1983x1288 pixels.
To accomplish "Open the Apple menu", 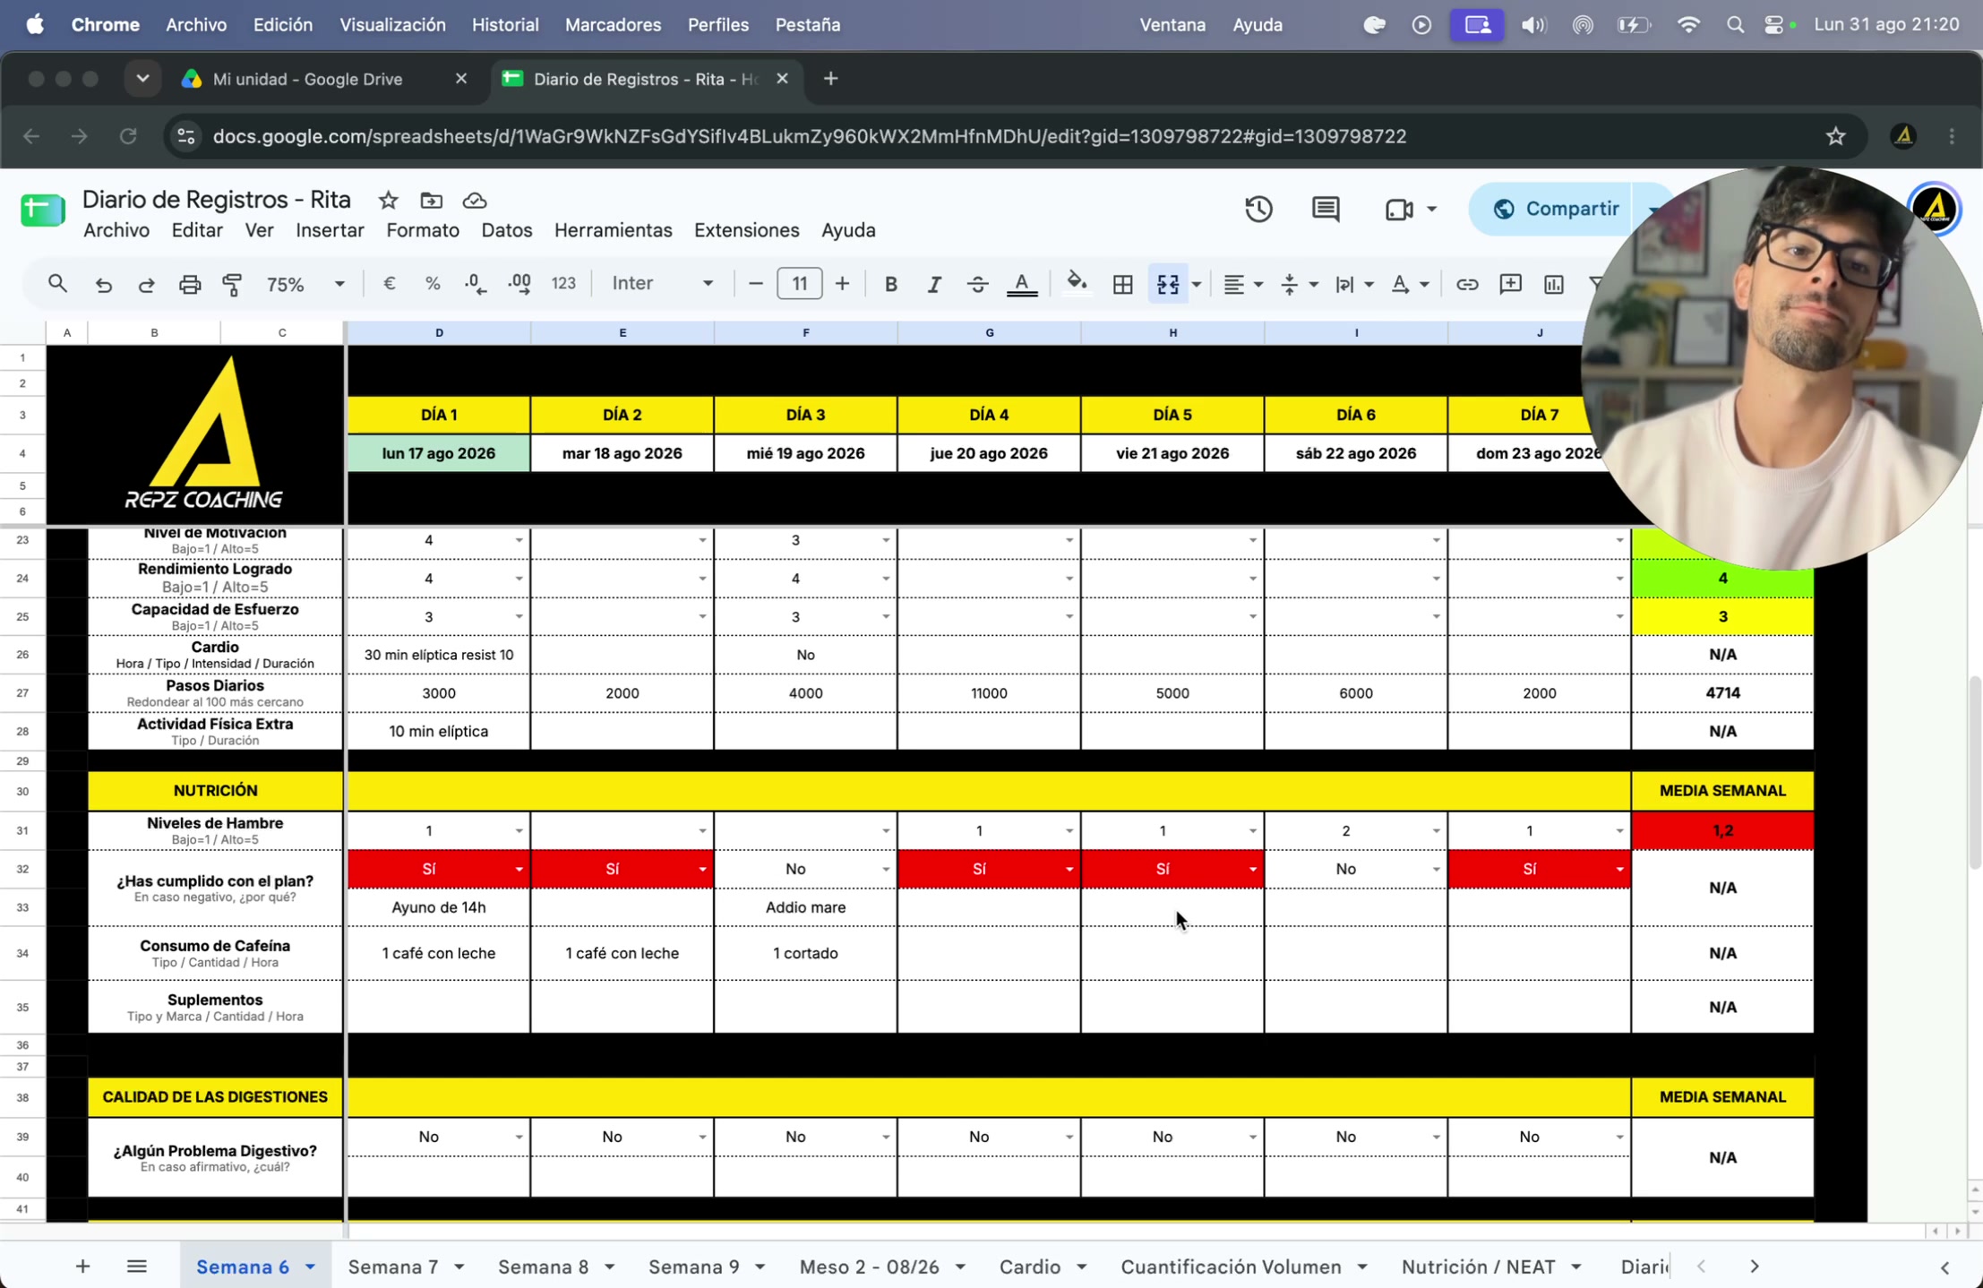I will pos(35,25).
